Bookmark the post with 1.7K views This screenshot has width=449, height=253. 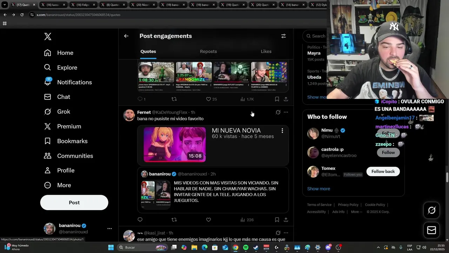coord(277,99)
